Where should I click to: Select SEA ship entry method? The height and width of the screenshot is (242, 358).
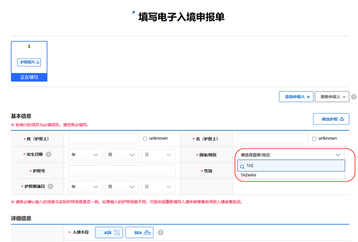tap(139, 233)
